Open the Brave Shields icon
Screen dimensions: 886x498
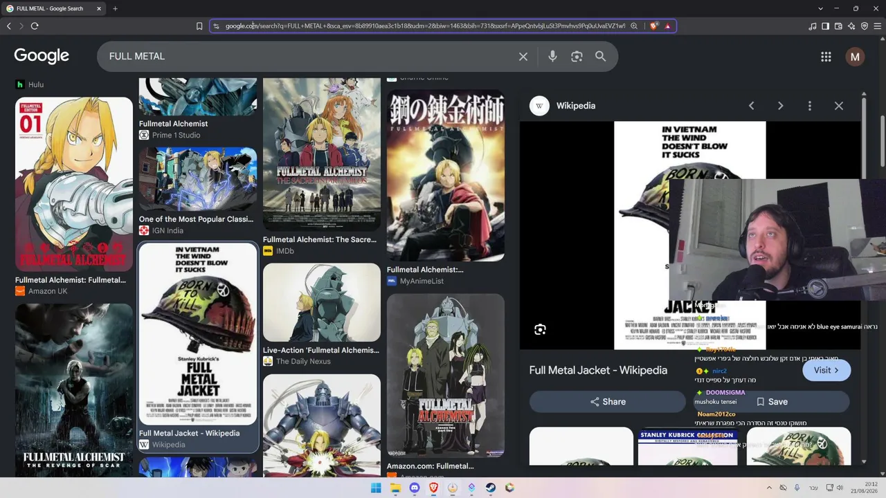click(654, 26)
